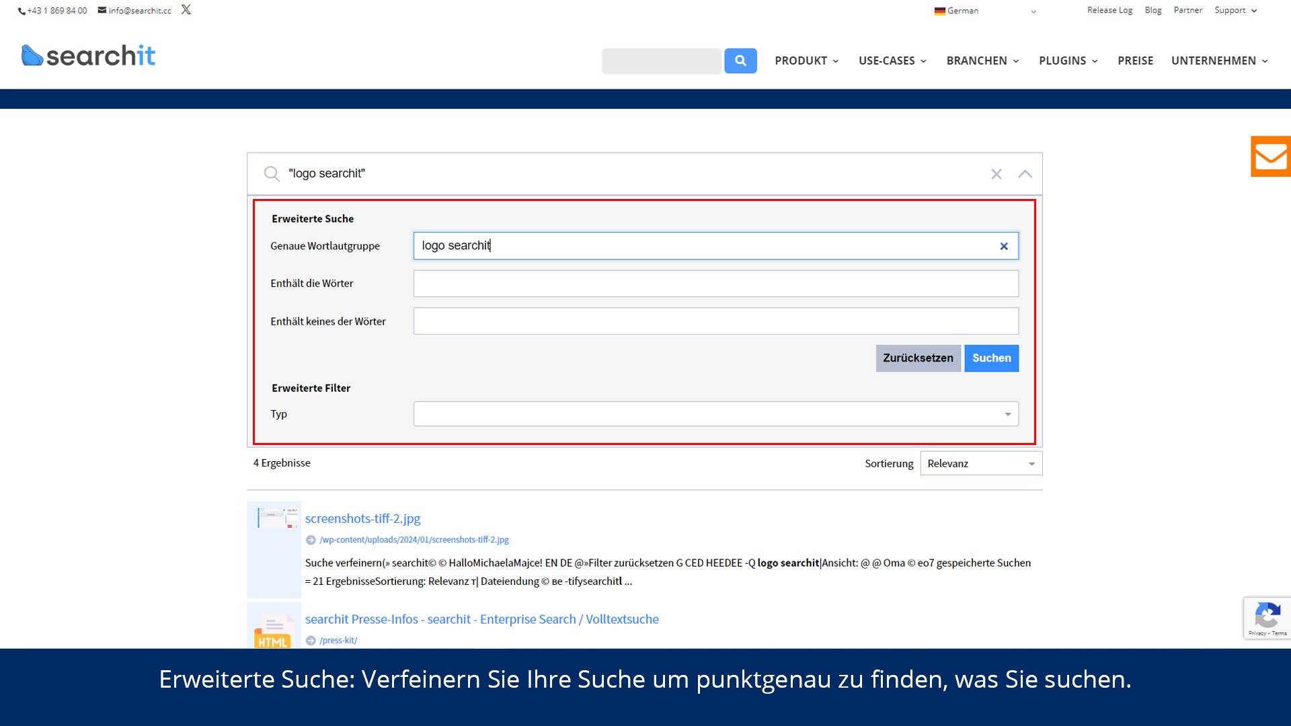This screenshot has width=1291, height=726.
Task: Open the screenshots-tiff-2.jpg result
Action: (362, 518)
